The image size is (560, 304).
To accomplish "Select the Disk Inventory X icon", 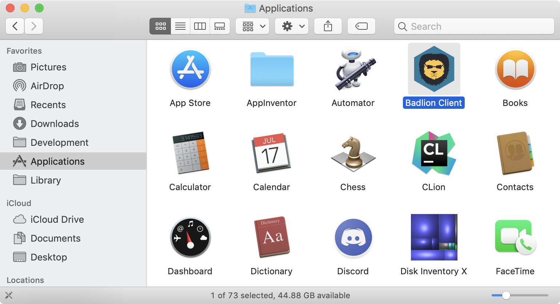I will 434,237.
